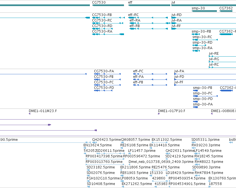The width and height of the screenshot is (236, 188).
Task: Select jvl-RC transcript
Action: 222,68
